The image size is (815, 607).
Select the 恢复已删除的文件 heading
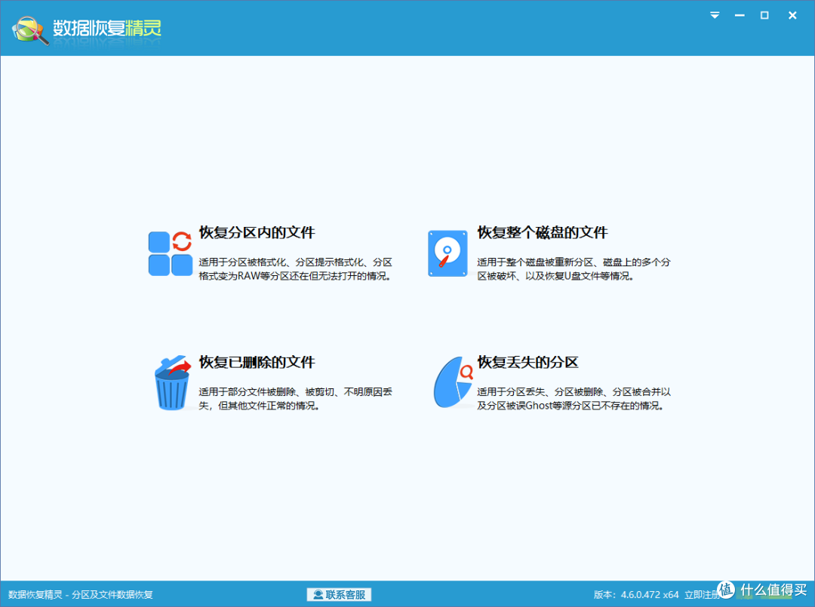click(257, 362)
